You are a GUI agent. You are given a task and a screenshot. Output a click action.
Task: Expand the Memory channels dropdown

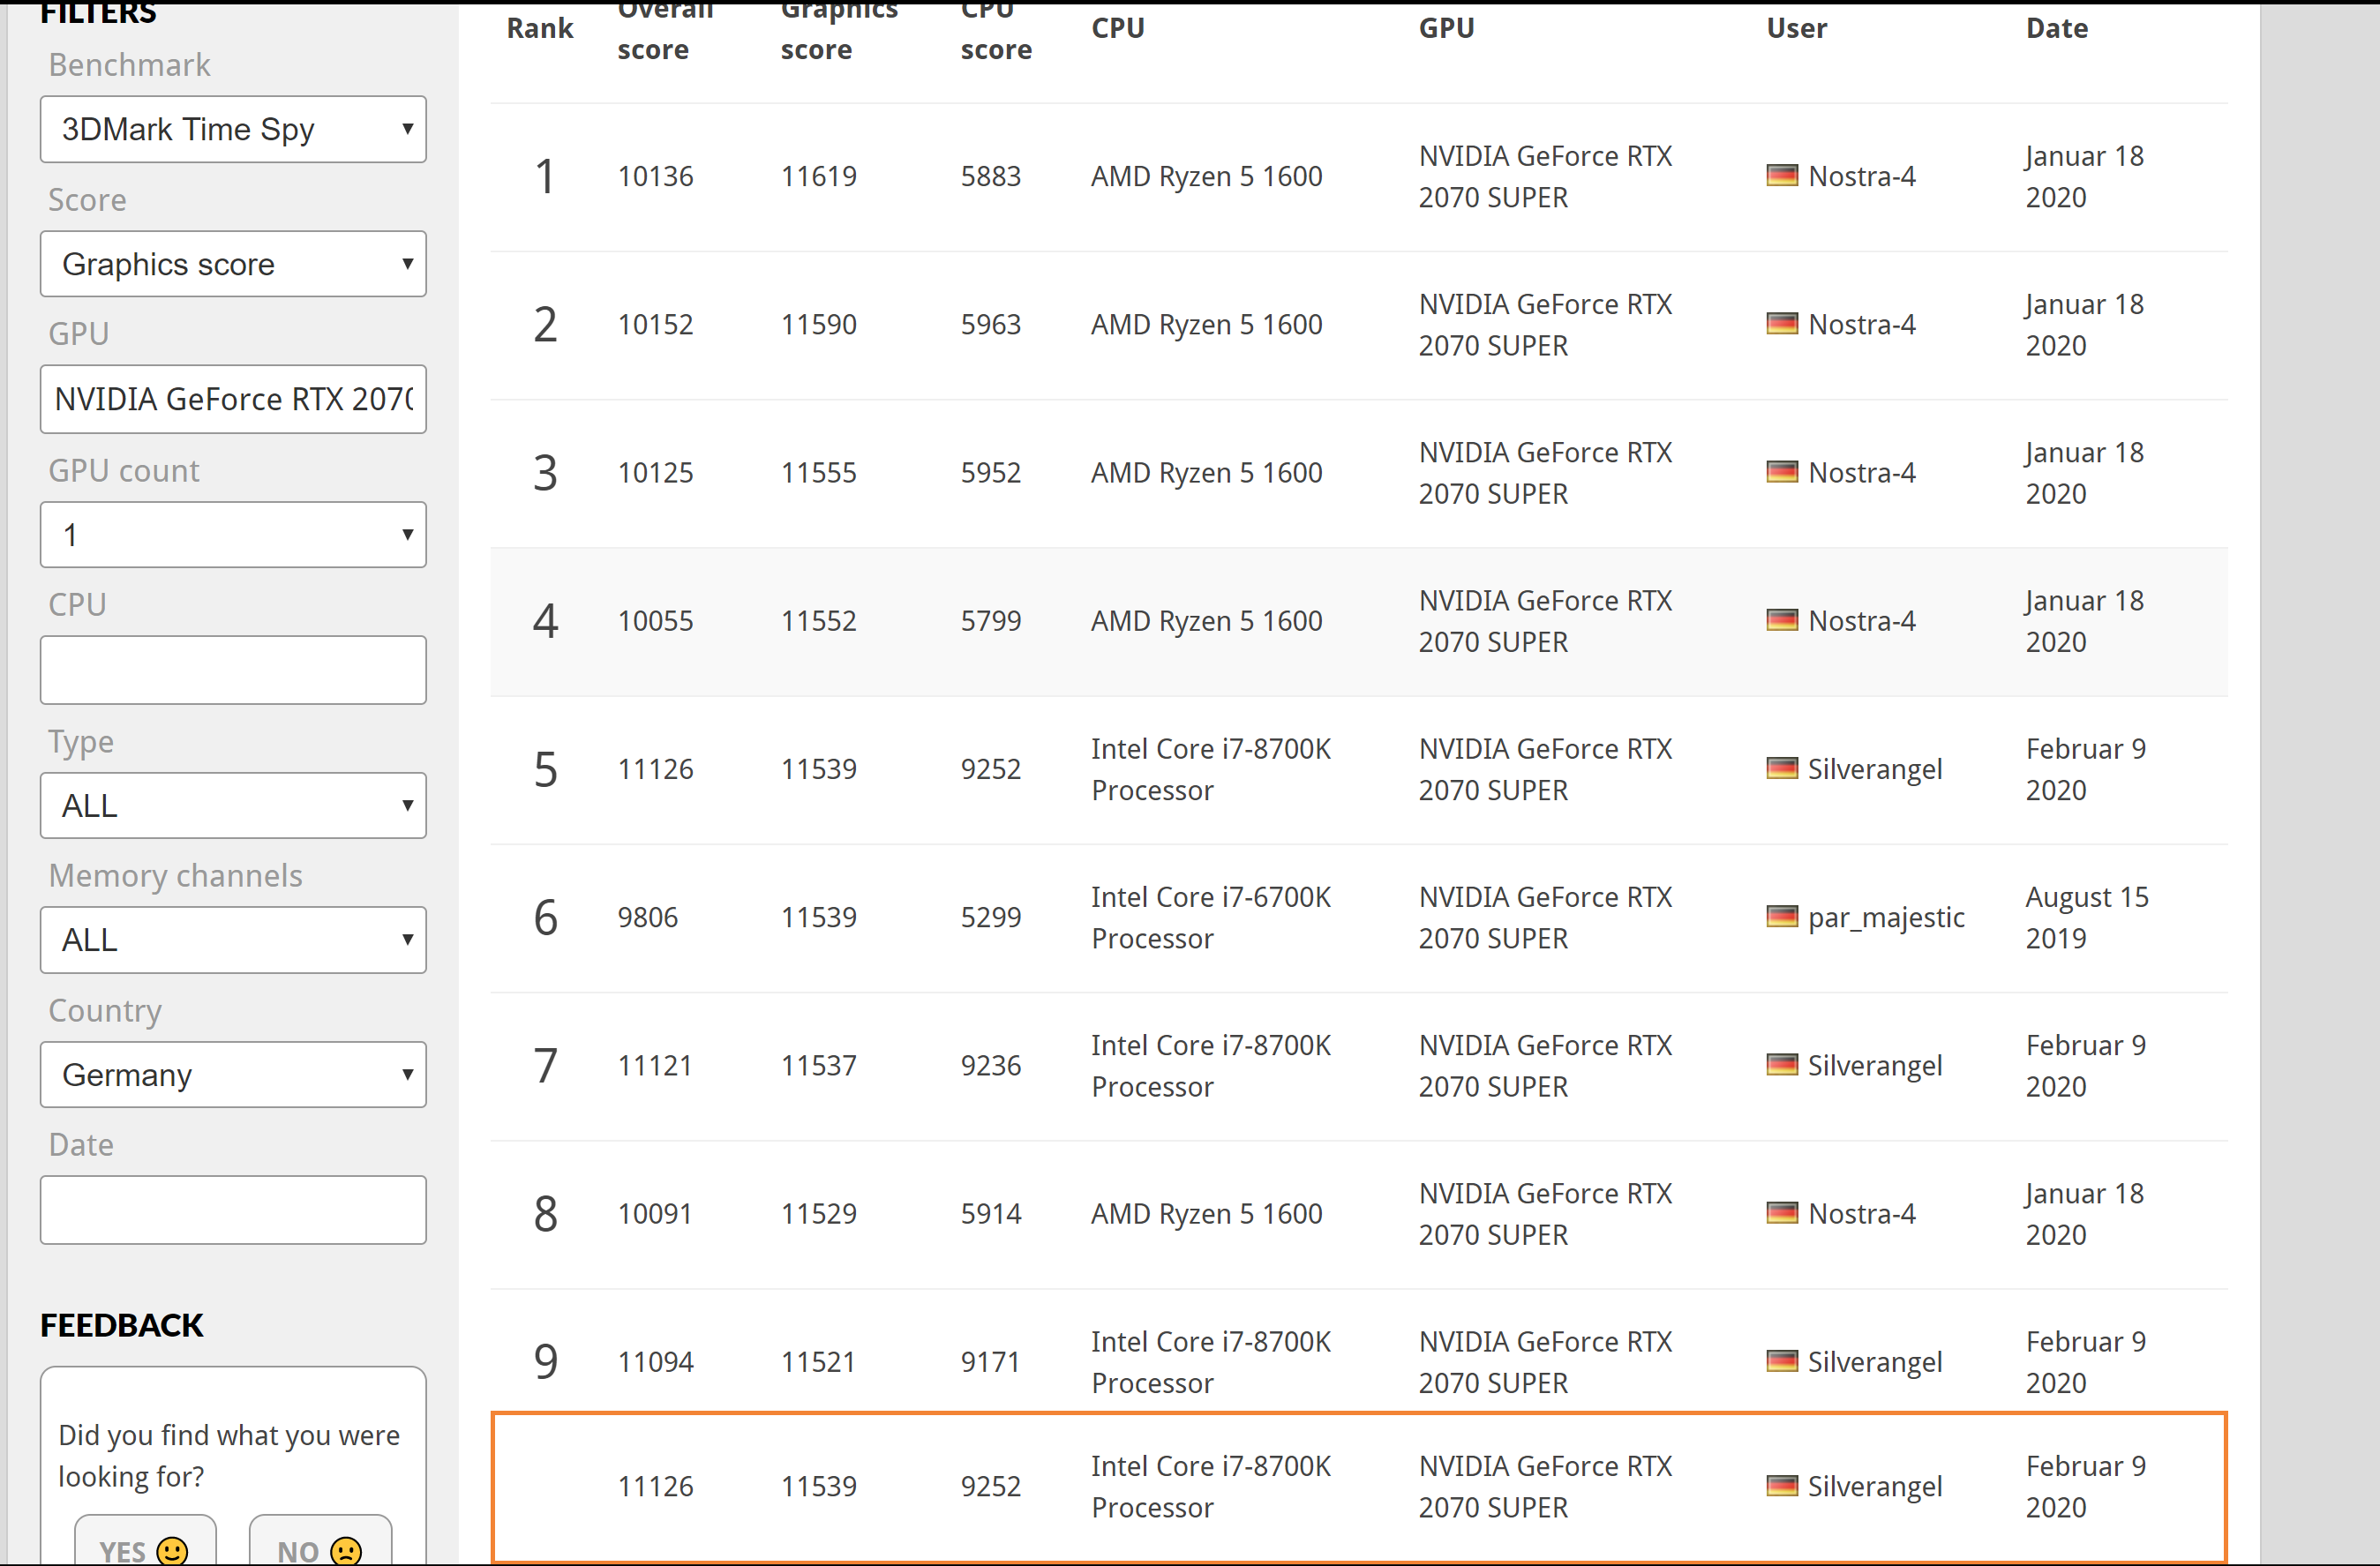pyautogui.click(x=233, y=940)
